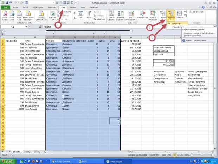Open the What-If Analysis dropdown
Viewport: 218px width, 164px height.
tap(153, 18)
